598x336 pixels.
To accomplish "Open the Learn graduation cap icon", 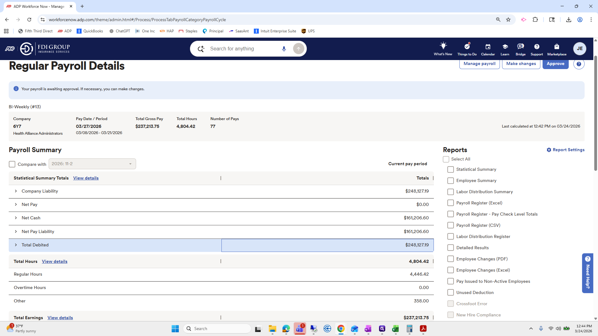I will click(x=505, y=47).
